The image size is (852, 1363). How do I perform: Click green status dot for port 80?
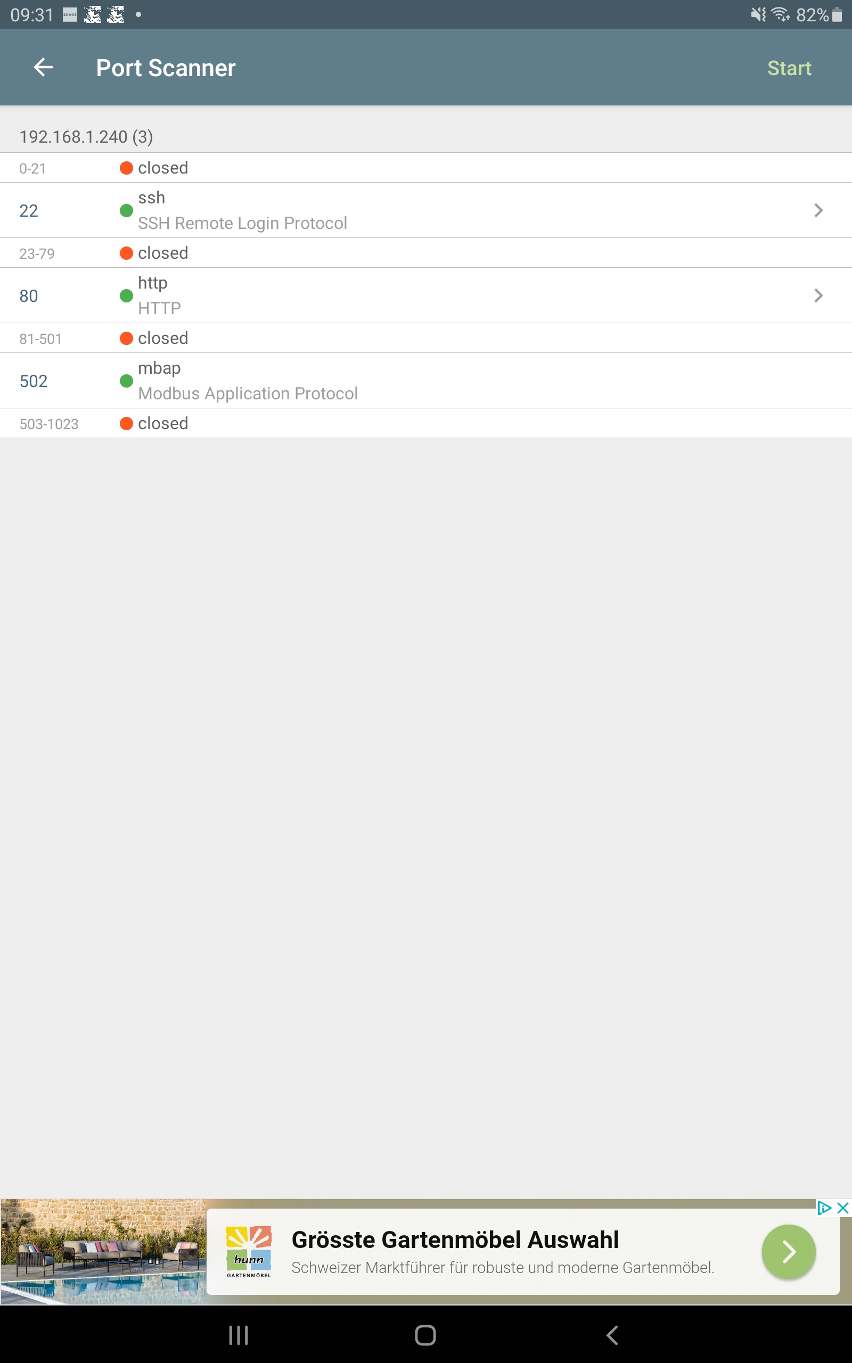[x=126, y=295]
